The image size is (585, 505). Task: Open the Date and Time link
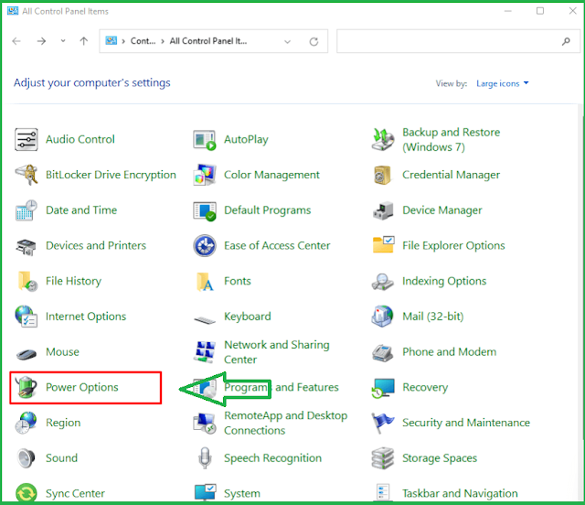(81, 210)
